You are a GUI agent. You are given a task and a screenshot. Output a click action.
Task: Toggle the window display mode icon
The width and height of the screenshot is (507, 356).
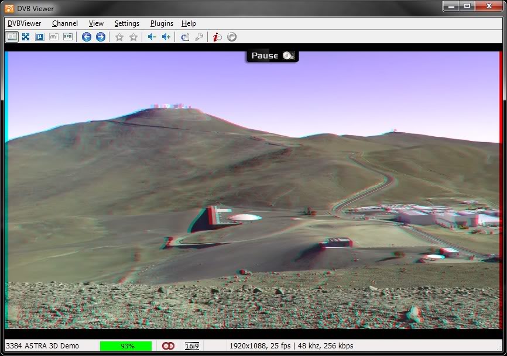point(12,37)
